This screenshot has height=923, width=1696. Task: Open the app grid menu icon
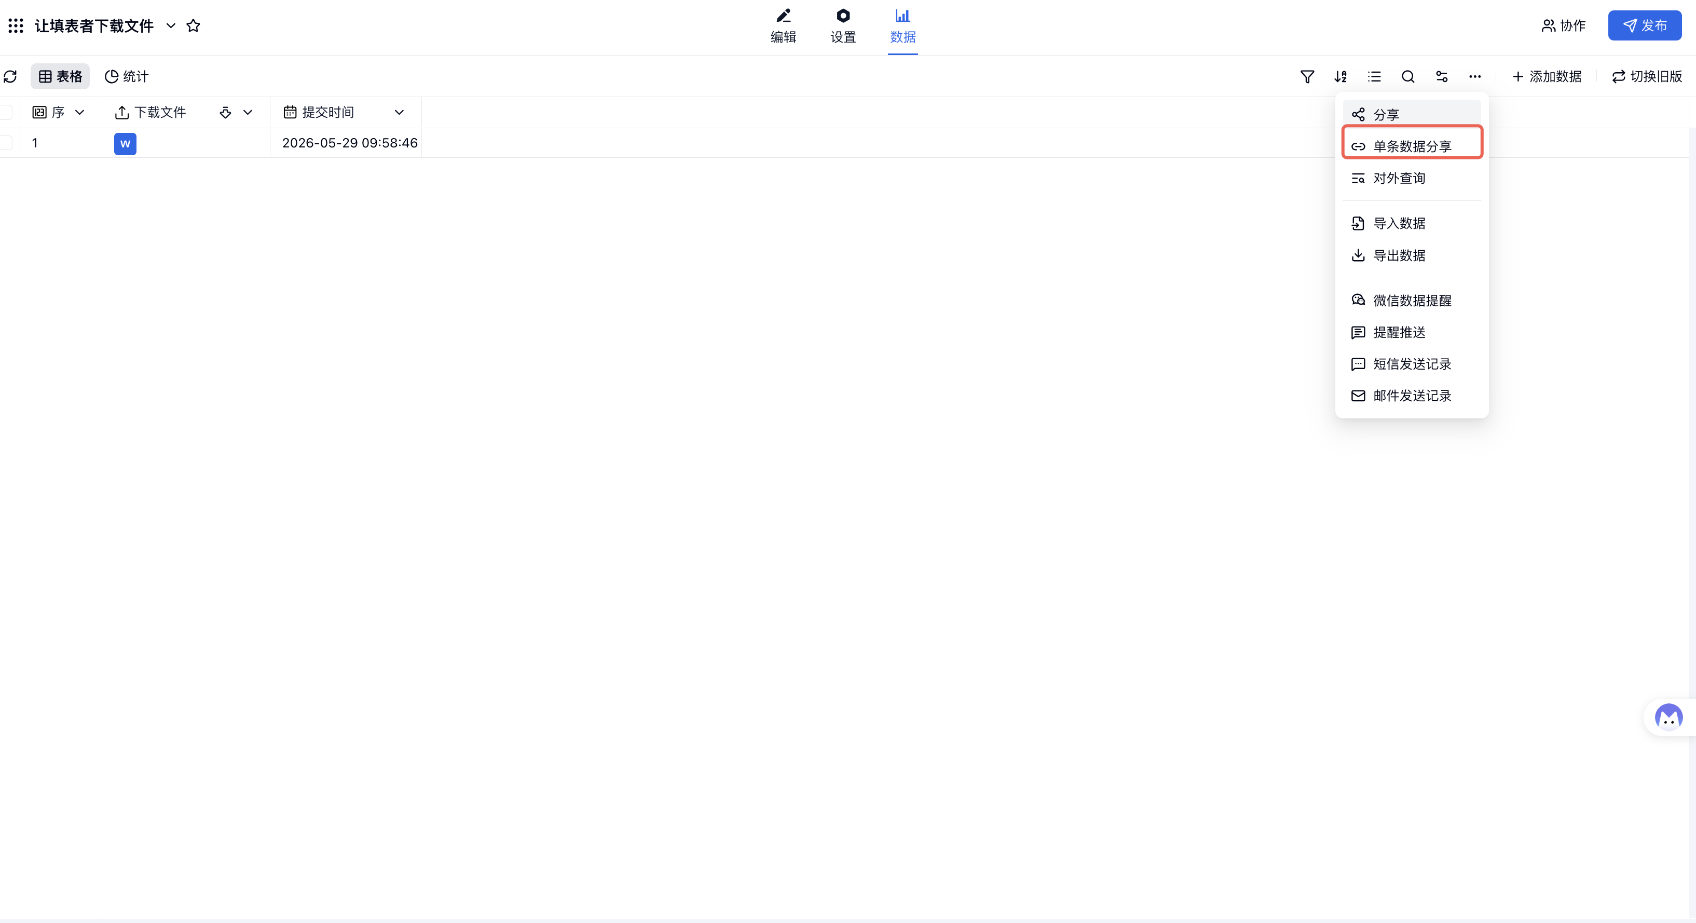point(16,25)
